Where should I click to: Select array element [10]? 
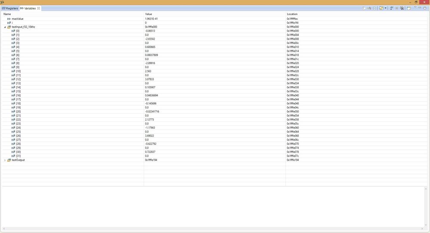(215, 71)
